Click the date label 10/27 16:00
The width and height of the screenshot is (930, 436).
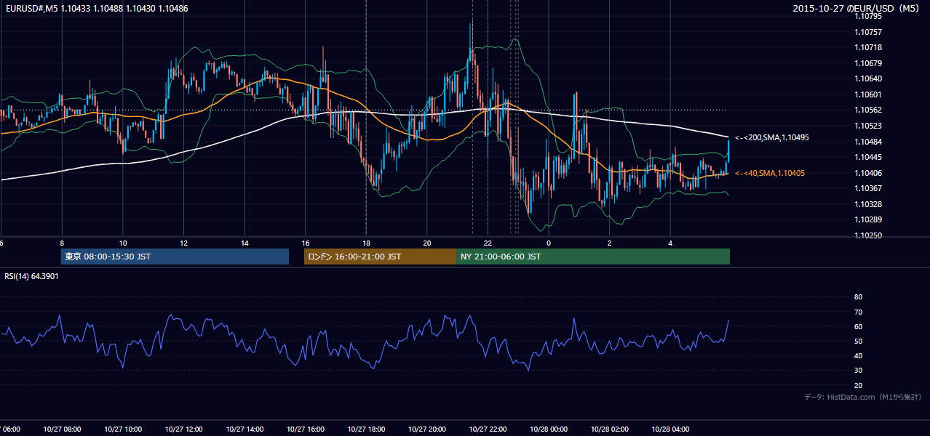tap(305, 429)
